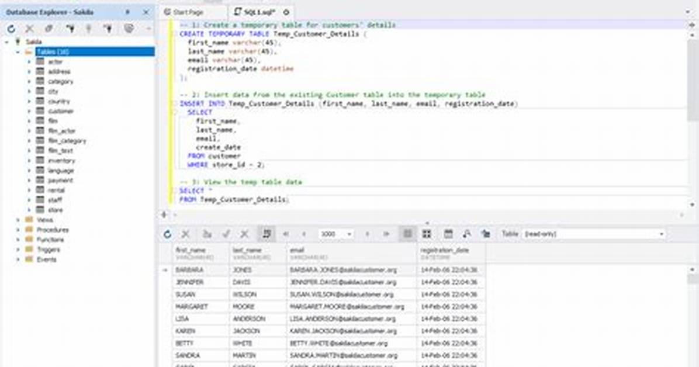This screenshot has height=367, width=699.
Task: Go to the previous page of results
Action: pyautogui.click(x=304, y=234)
